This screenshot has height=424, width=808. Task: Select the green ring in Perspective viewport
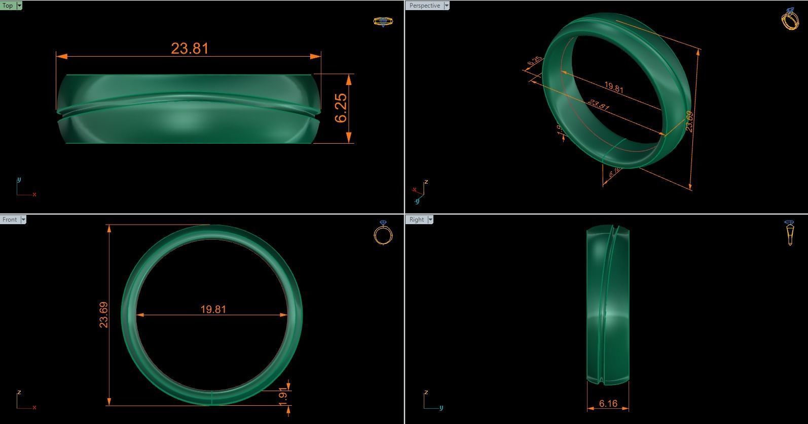616,91
